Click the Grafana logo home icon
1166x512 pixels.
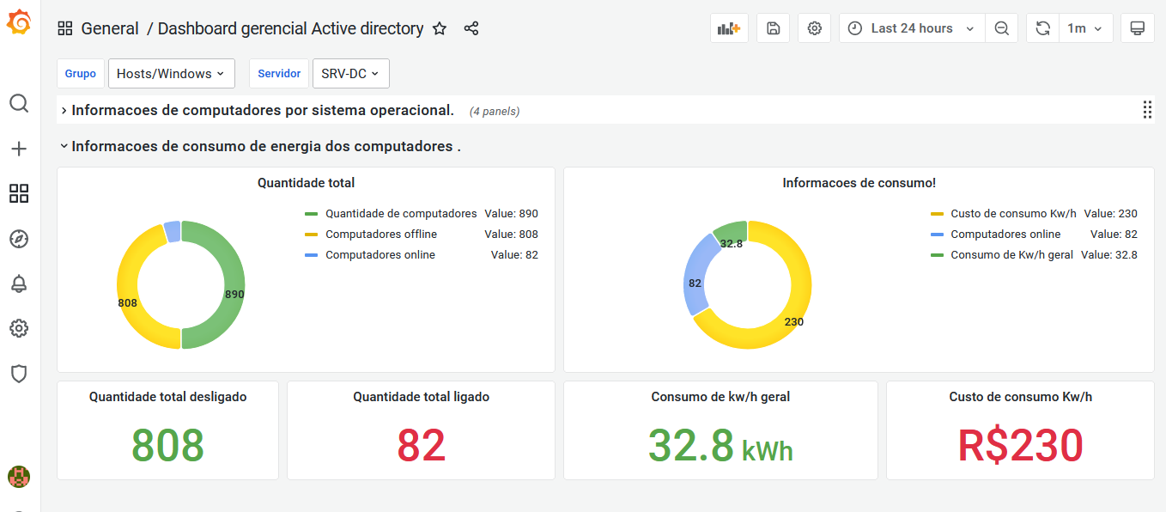coord(19,23)
